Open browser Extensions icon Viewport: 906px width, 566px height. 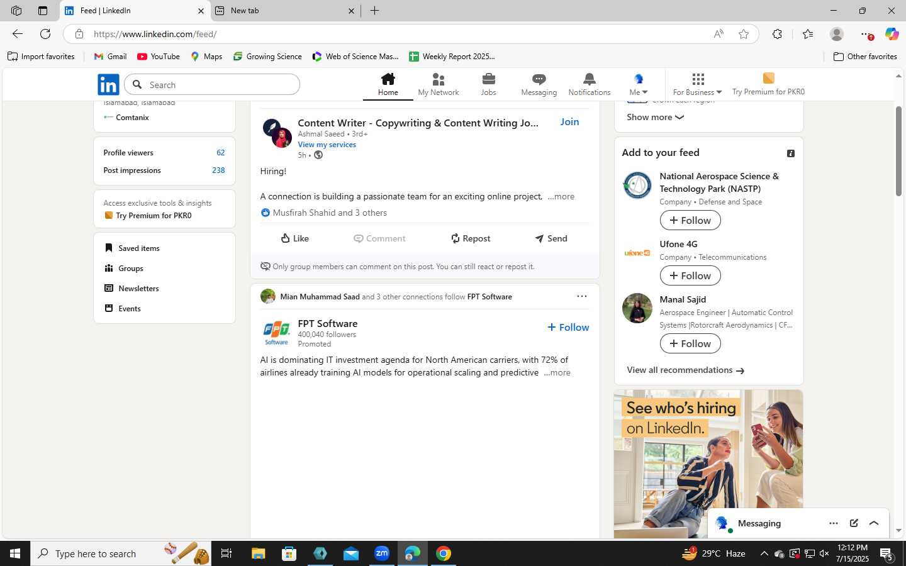pyautogui.click(x=777, y=34)
